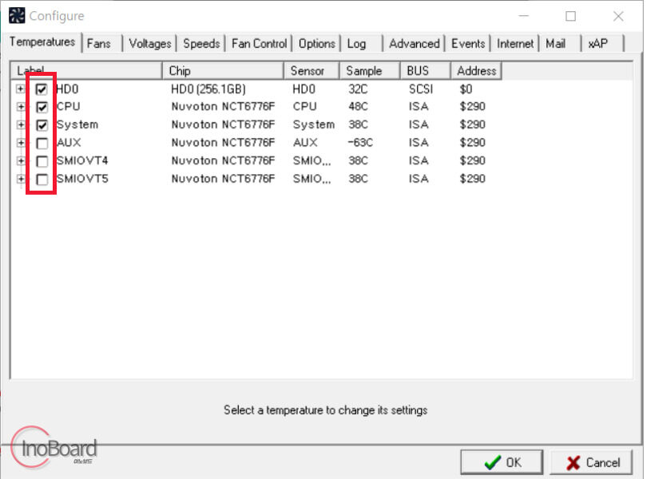Open the xAP tab
647x479 pixels.
(x=603, y=43)
